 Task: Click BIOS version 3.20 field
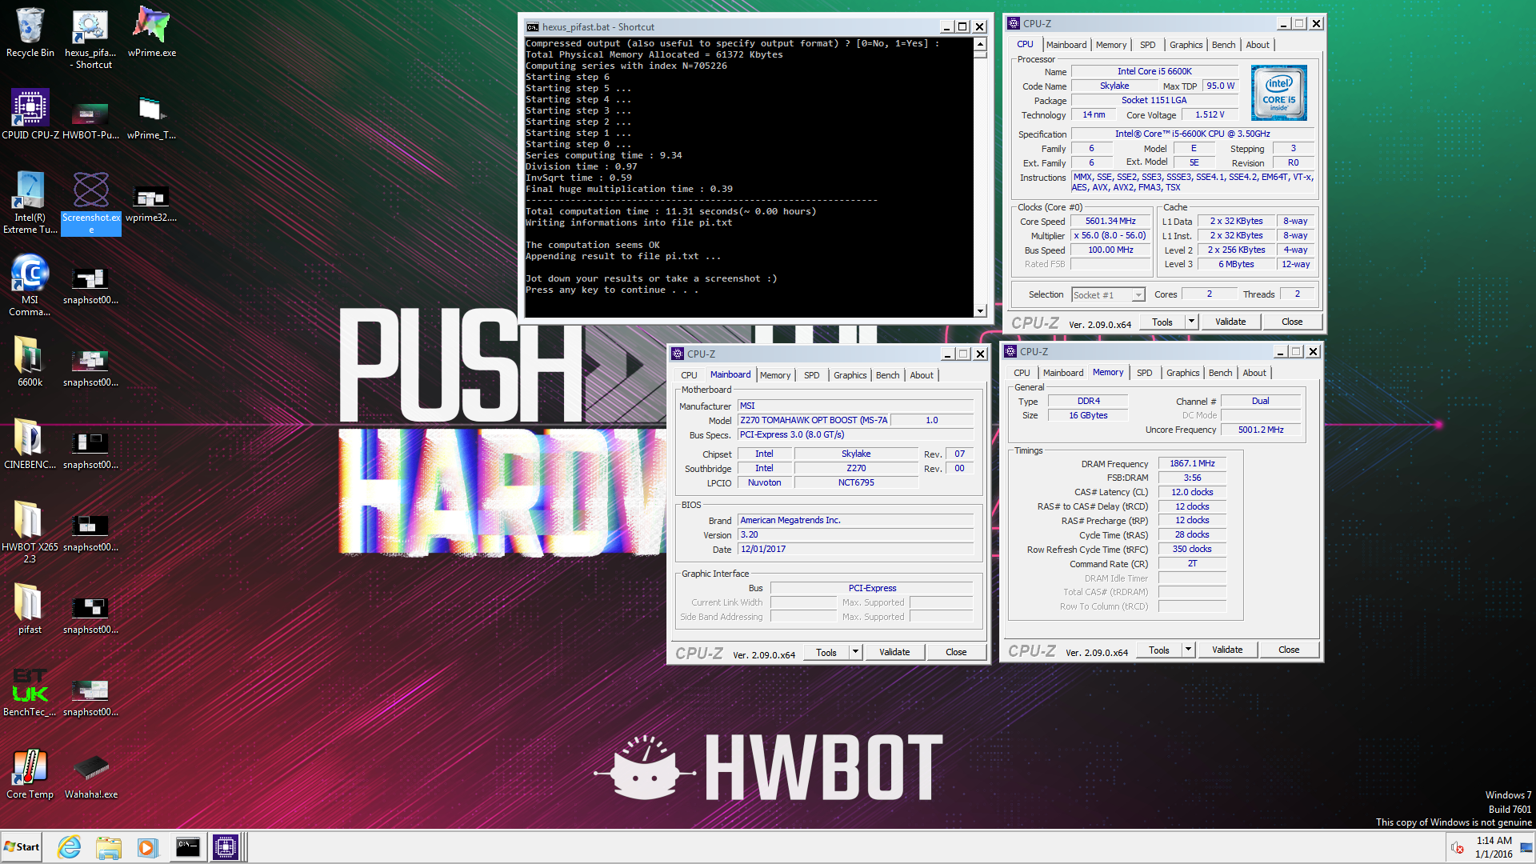[855, 534]
